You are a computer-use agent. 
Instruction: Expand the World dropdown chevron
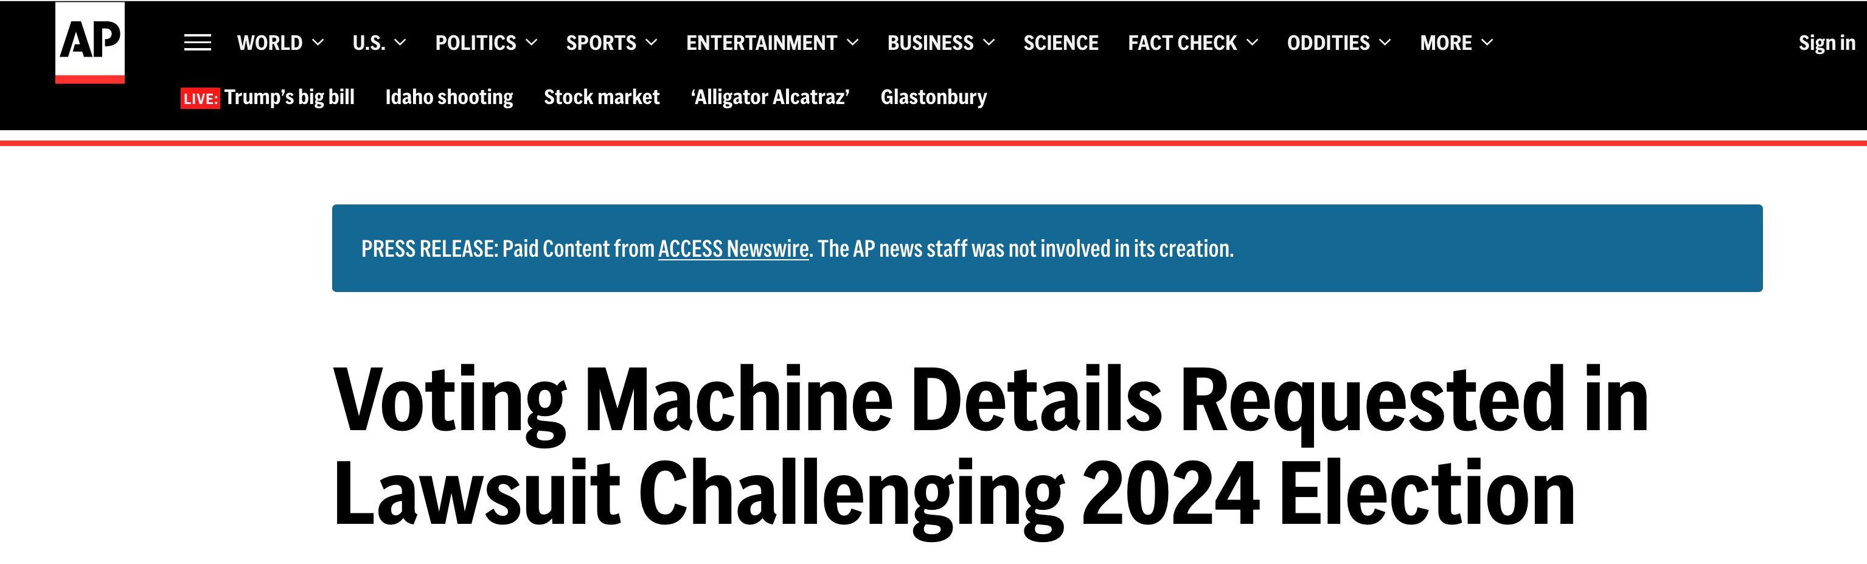click(318, 43)
